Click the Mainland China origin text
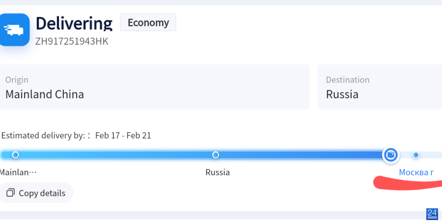Screen dimensions: 442x224 pyautogui.click(x=45, y=94)
